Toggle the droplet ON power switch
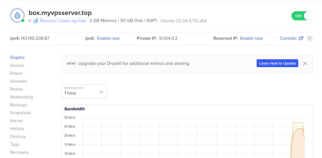Screen dimensions: 322x158 click(302, 16)
